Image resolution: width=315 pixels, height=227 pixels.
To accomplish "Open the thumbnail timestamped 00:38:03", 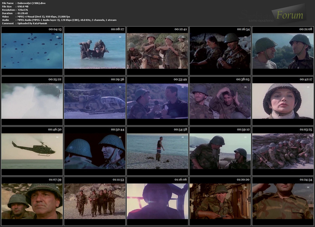I will (220, 101).
